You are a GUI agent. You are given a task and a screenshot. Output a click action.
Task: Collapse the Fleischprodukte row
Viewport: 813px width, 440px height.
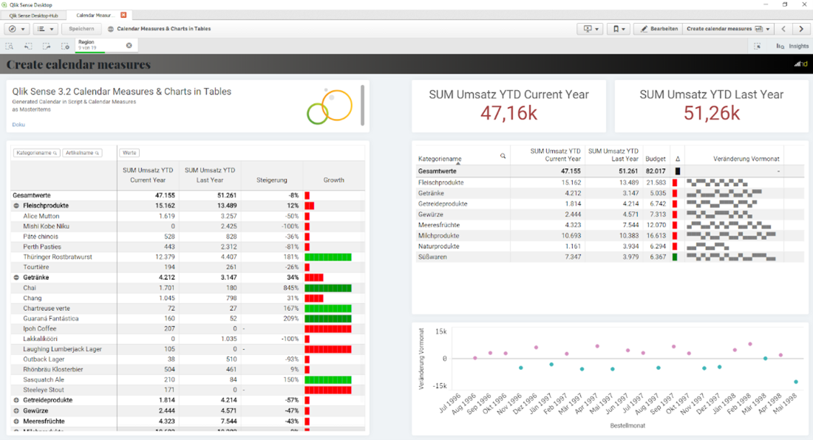coord(16,205)
